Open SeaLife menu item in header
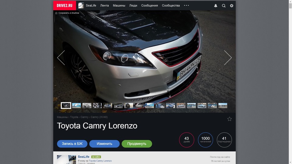The width and height of the screenshot is (292, 164). click(91, 5)
